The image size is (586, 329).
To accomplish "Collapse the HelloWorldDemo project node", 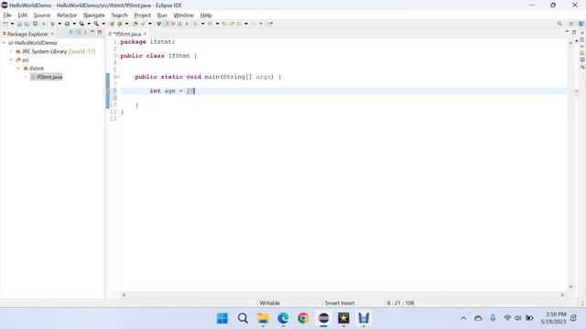I will tap(4, 43).
